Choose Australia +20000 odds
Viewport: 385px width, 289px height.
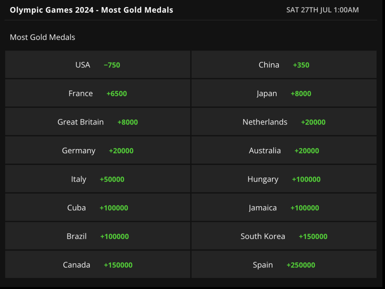tap(284, 150)
